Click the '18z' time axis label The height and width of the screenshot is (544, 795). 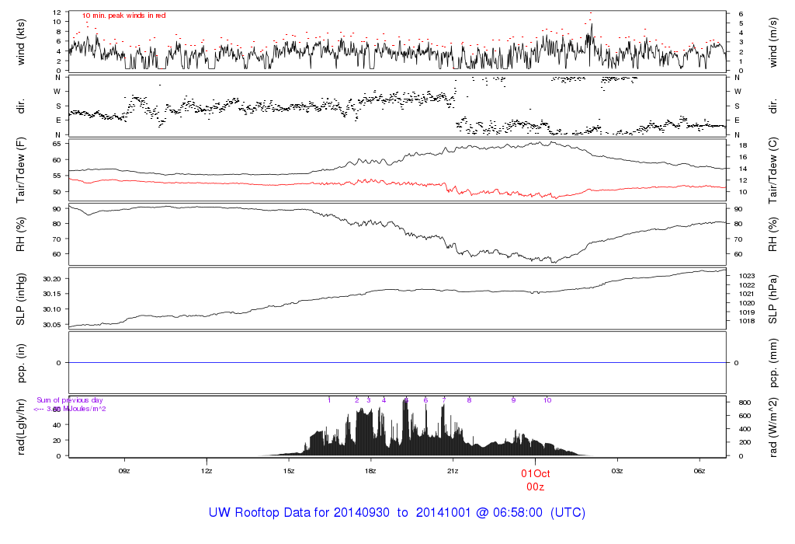[x=370, y=471]
